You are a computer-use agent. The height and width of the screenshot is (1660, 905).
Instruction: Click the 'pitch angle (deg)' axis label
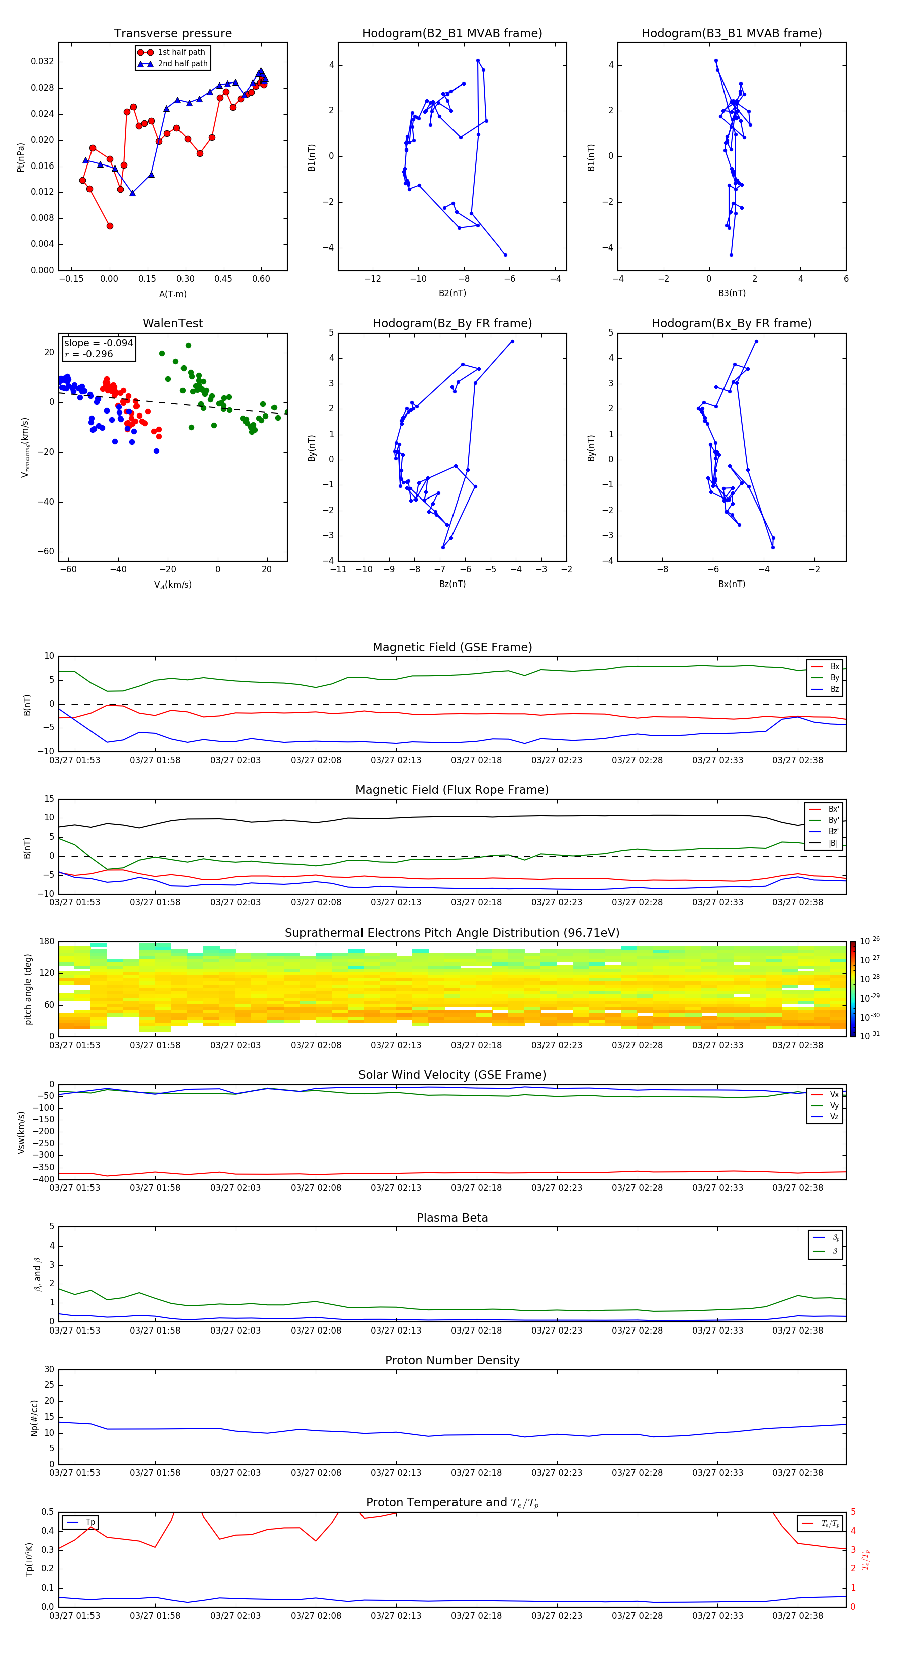pos(28,989)
